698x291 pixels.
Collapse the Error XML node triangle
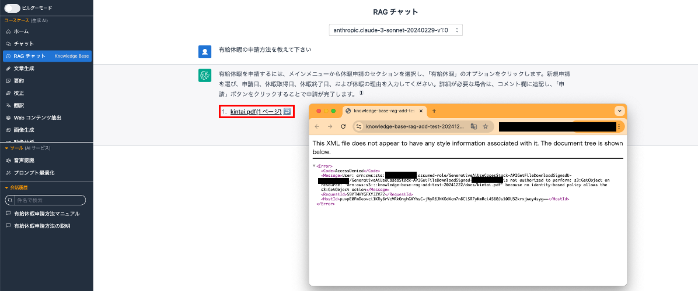(x=314, y=166)
